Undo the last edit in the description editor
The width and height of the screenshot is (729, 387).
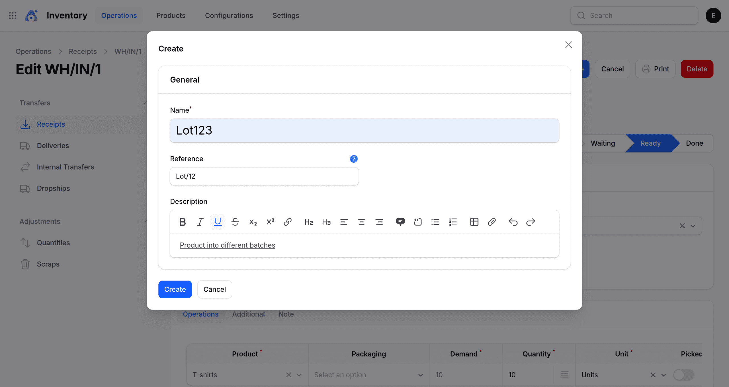pos(513,222)
